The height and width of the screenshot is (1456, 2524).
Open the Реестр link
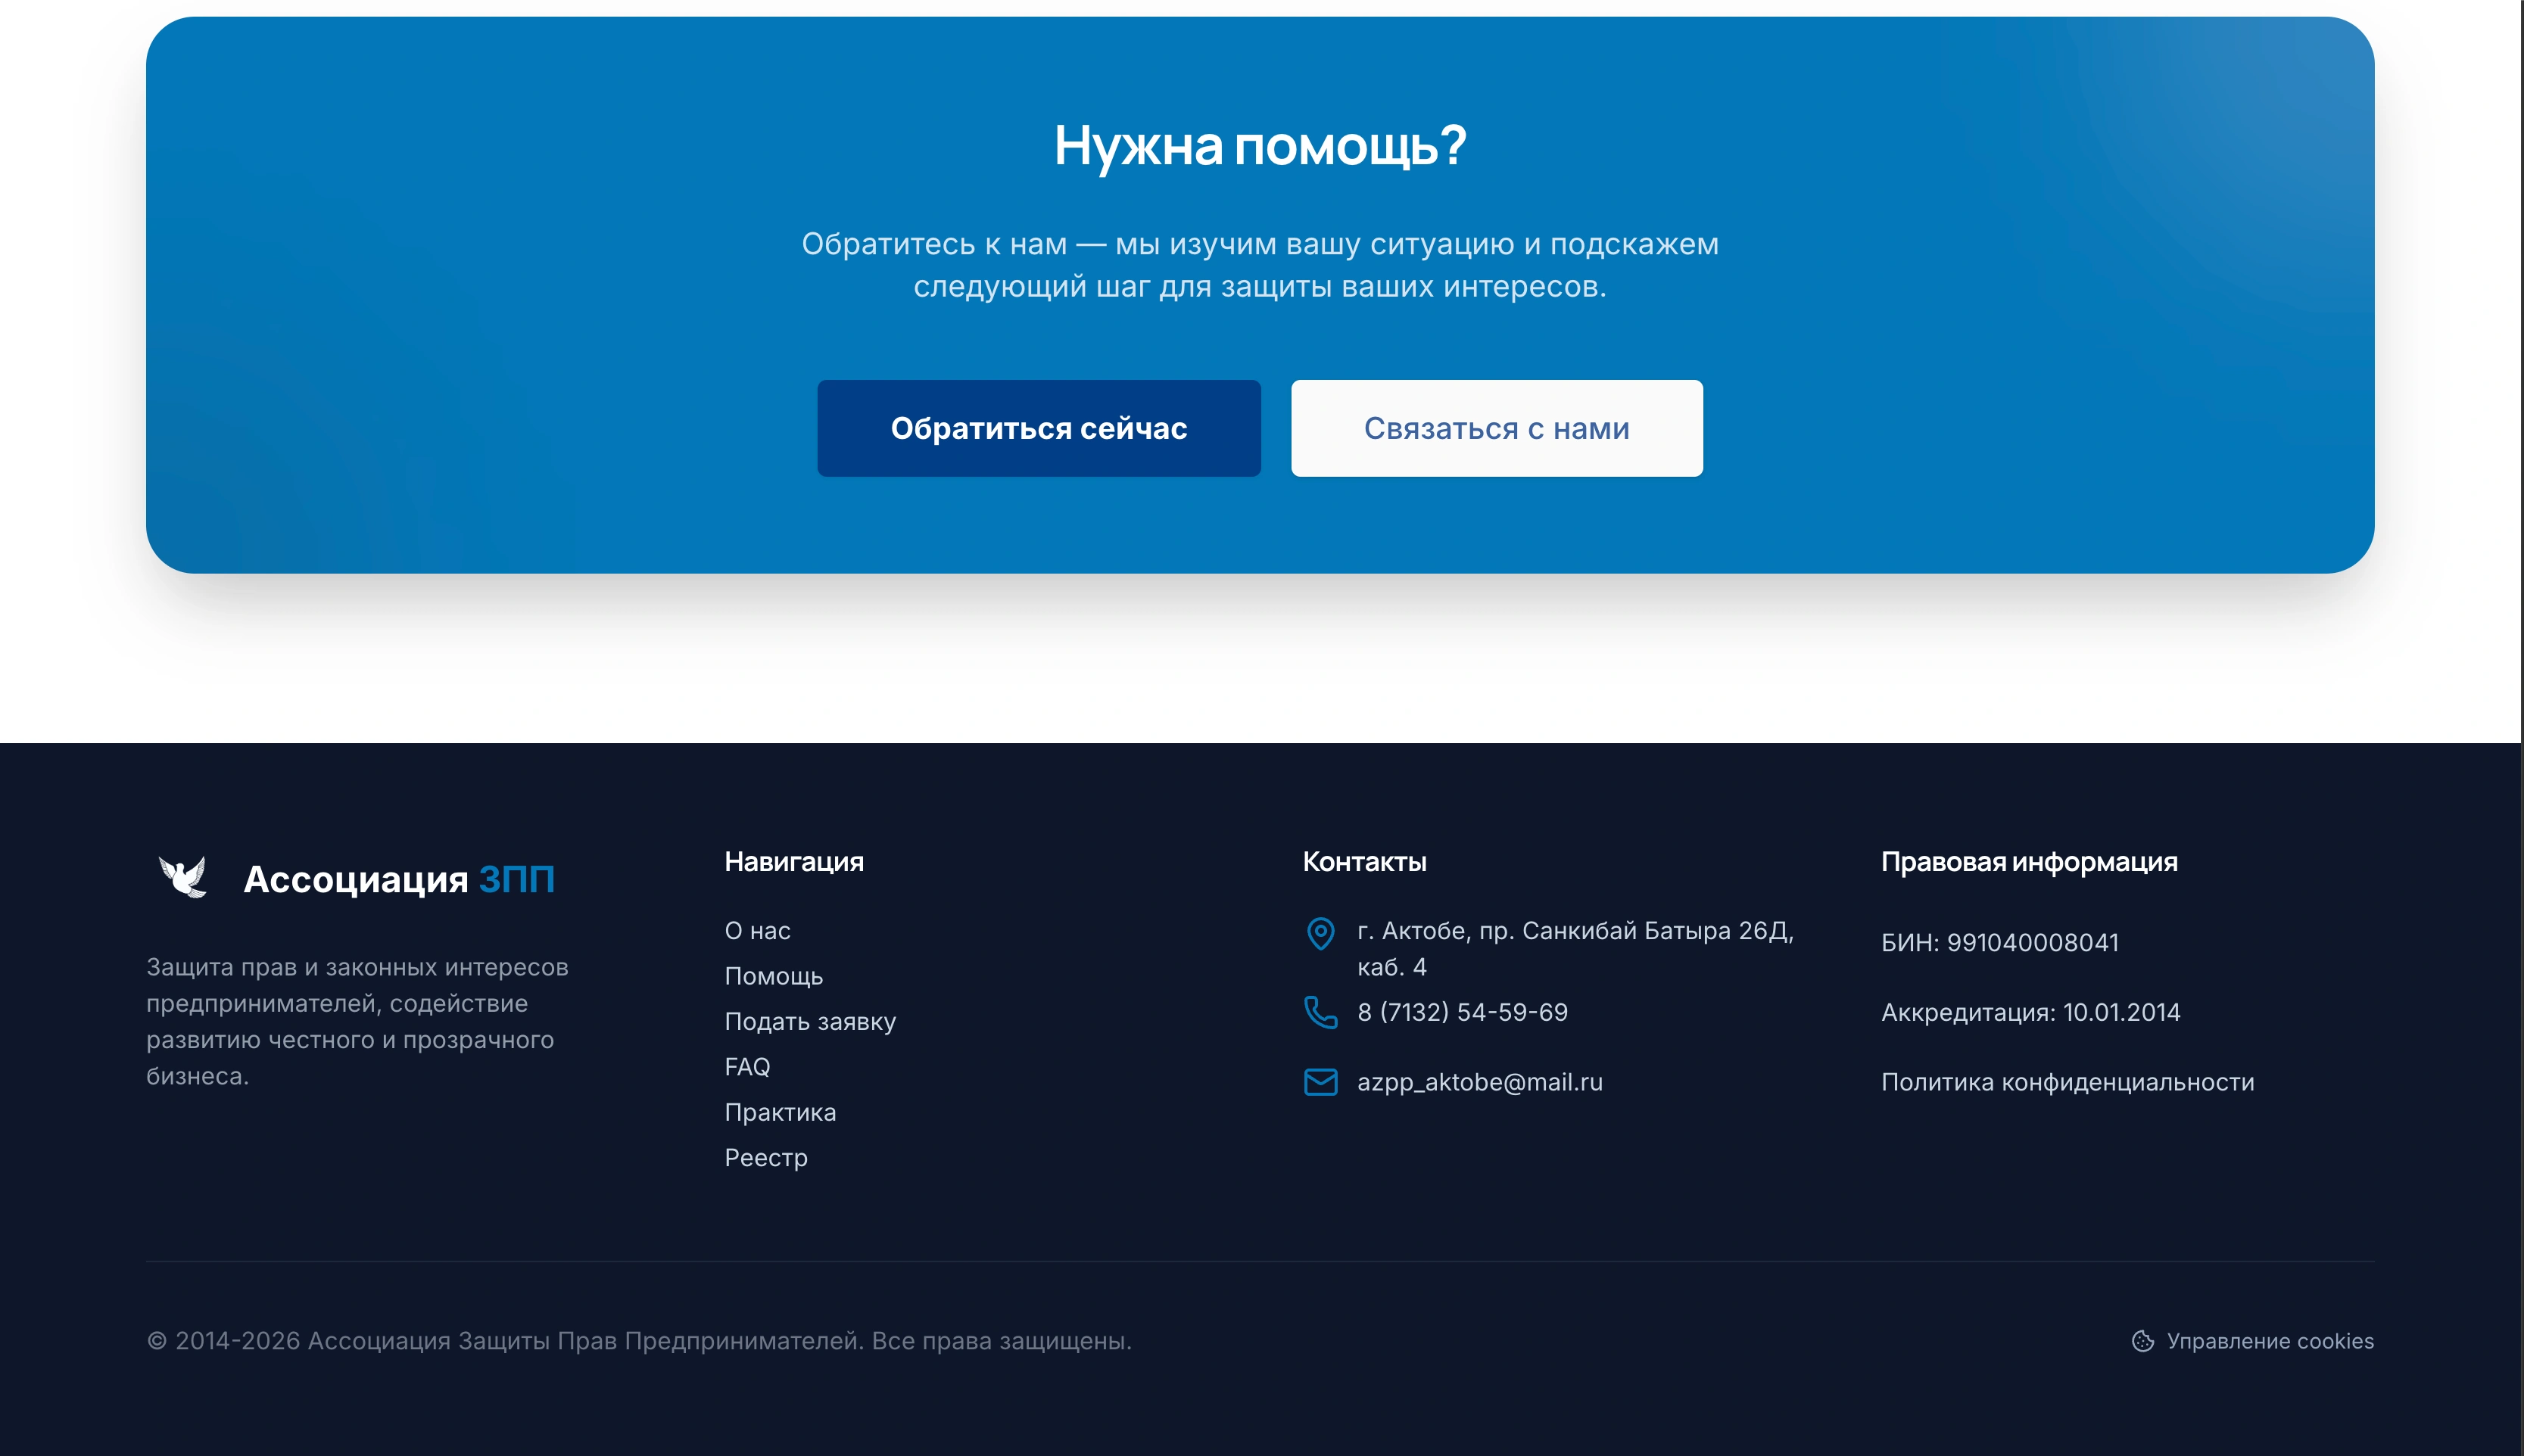pyautogui.click(x=766, y=1158)
